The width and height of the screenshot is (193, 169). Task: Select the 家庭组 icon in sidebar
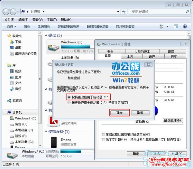[x=9, y=101]
